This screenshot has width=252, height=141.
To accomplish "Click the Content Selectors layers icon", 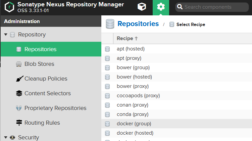I will [19, 93].
